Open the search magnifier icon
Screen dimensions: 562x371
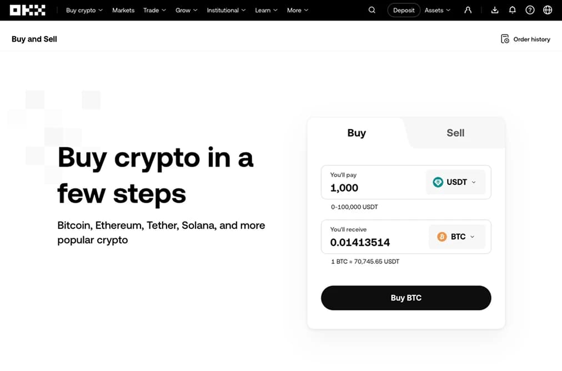click(x=372, y=10)
